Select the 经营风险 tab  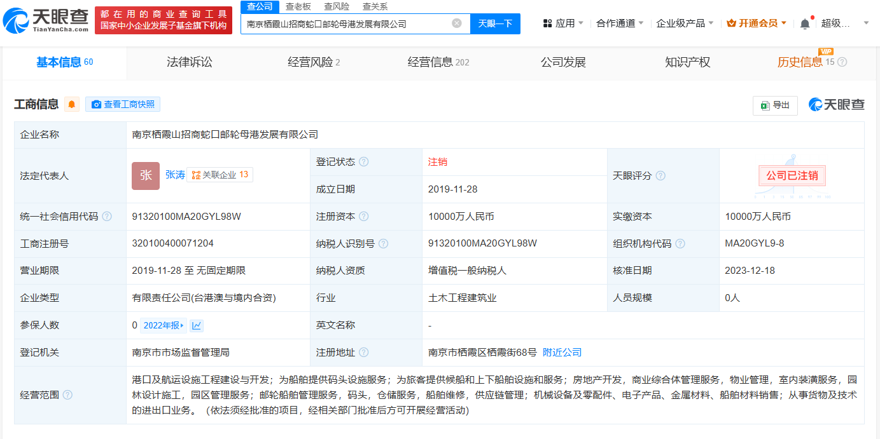[314, 62]
